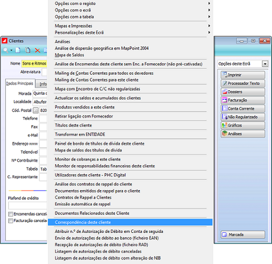272x264 pixels.
Task: Click the Facturação icon
Action: [225, 100]
